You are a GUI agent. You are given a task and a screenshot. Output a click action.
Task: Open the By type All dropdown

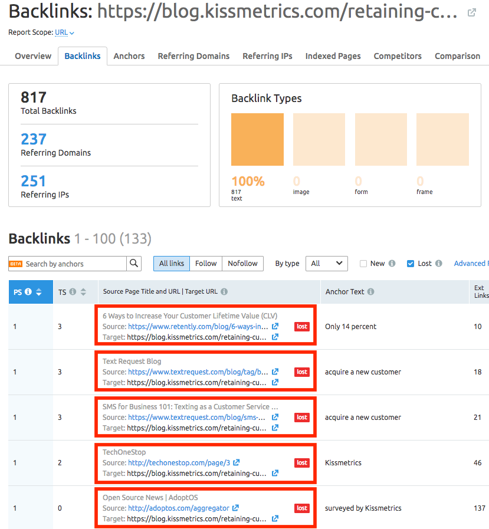[x=326, y=264]
